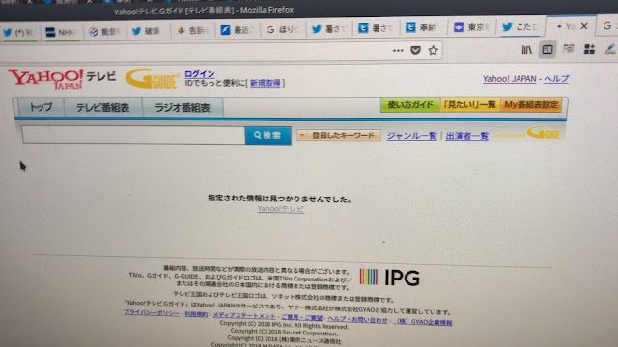
Task: Open プライバシーポリシー footer link
Action: coord(152,312)
